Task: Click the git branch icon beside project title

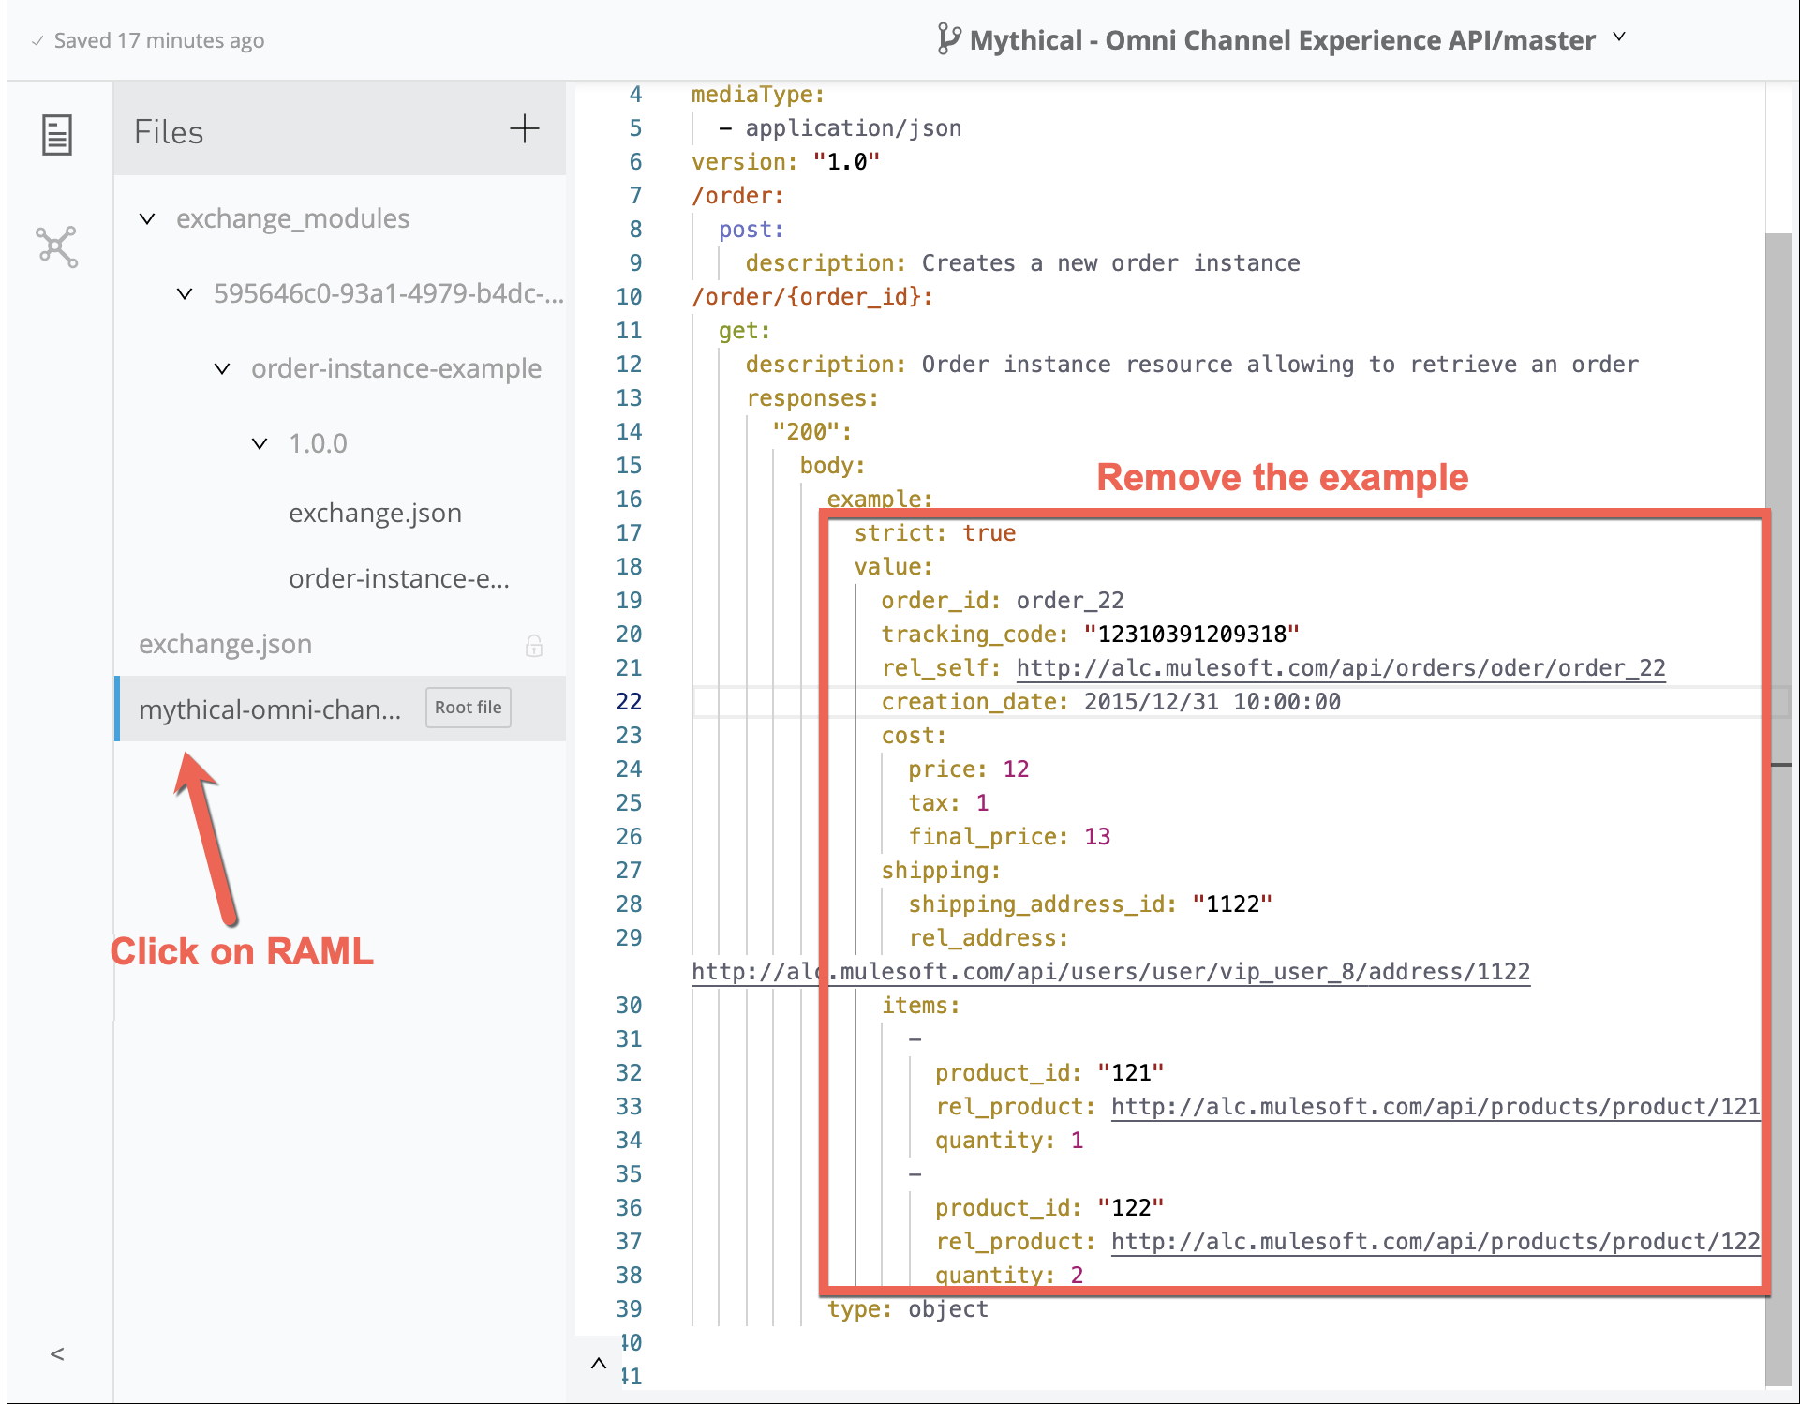Action: pyautogui.click(x=948, y=39)
